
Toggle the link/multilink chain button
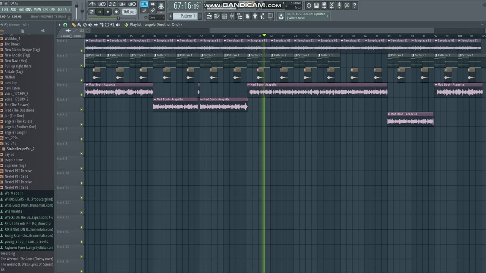click(x=152, y=10)
